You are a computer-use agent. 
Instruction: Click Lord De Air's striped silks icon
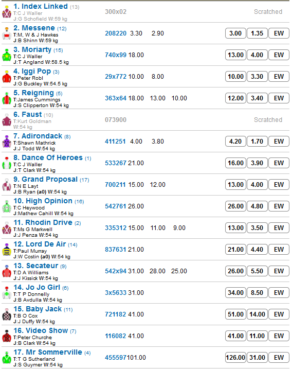click(x=7, y=250)
